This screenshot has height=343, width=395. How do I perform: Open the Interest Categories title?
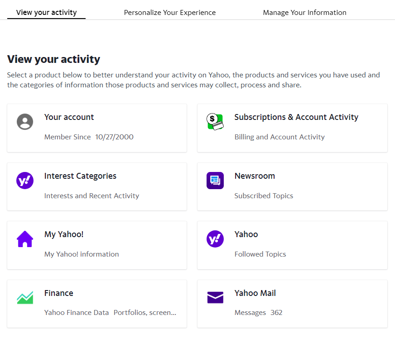pyautogui.click(x=80, y=176)
